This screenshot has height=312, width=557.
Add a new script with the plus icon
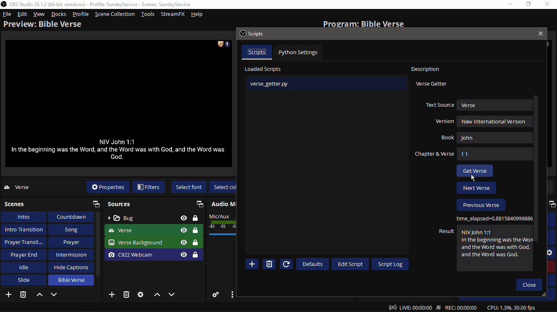click(x=252, y=264)
